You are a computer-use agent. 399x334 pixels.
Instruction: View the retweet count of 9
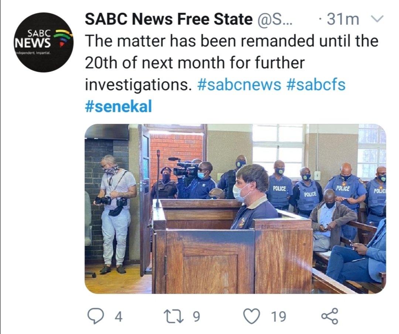tap(197, 317)
